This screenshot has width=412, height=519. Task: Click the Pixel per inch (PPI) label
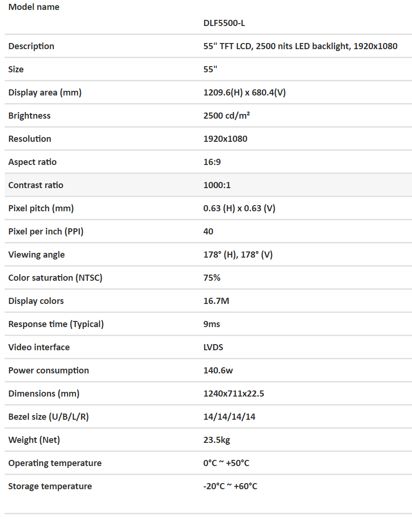click(46, 231)
